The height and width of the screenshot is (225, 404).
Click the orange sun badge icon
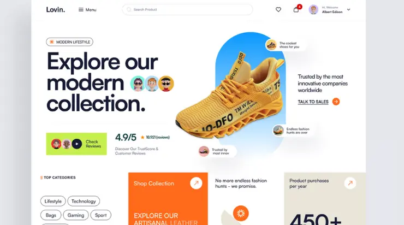[241, 213]
